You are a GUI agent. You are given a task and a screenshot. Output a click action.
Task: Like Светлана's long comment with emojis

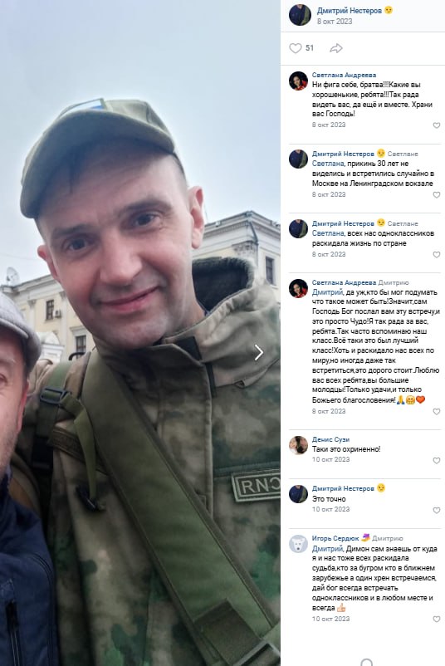[x=437, y=412]
